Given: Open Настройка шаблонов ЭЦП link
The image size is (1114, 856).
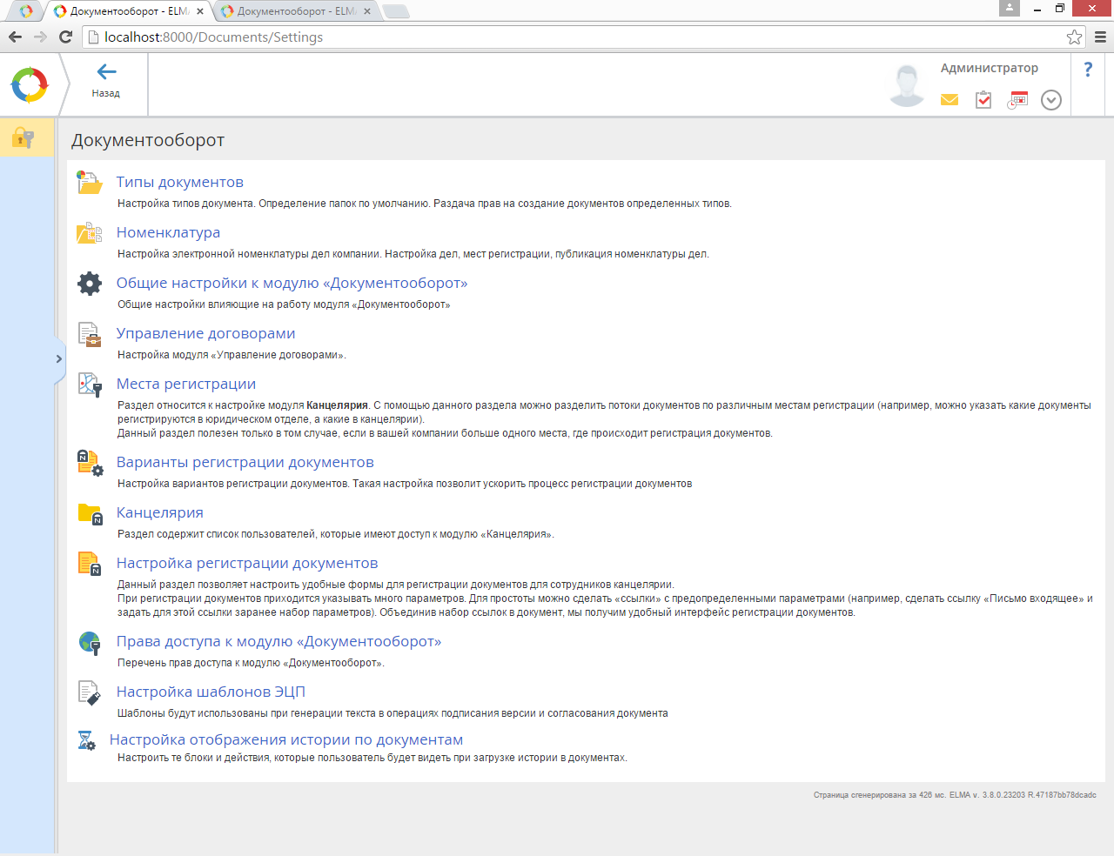Looking at the screenshot, I should (211, 692).
